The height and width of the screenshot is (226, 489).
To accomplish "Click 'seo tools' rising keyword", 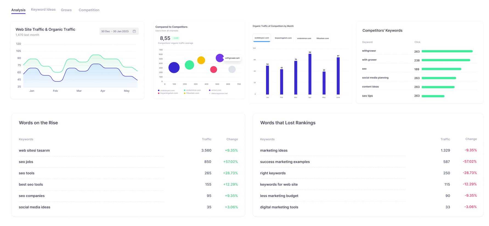I will click(27, 173).
